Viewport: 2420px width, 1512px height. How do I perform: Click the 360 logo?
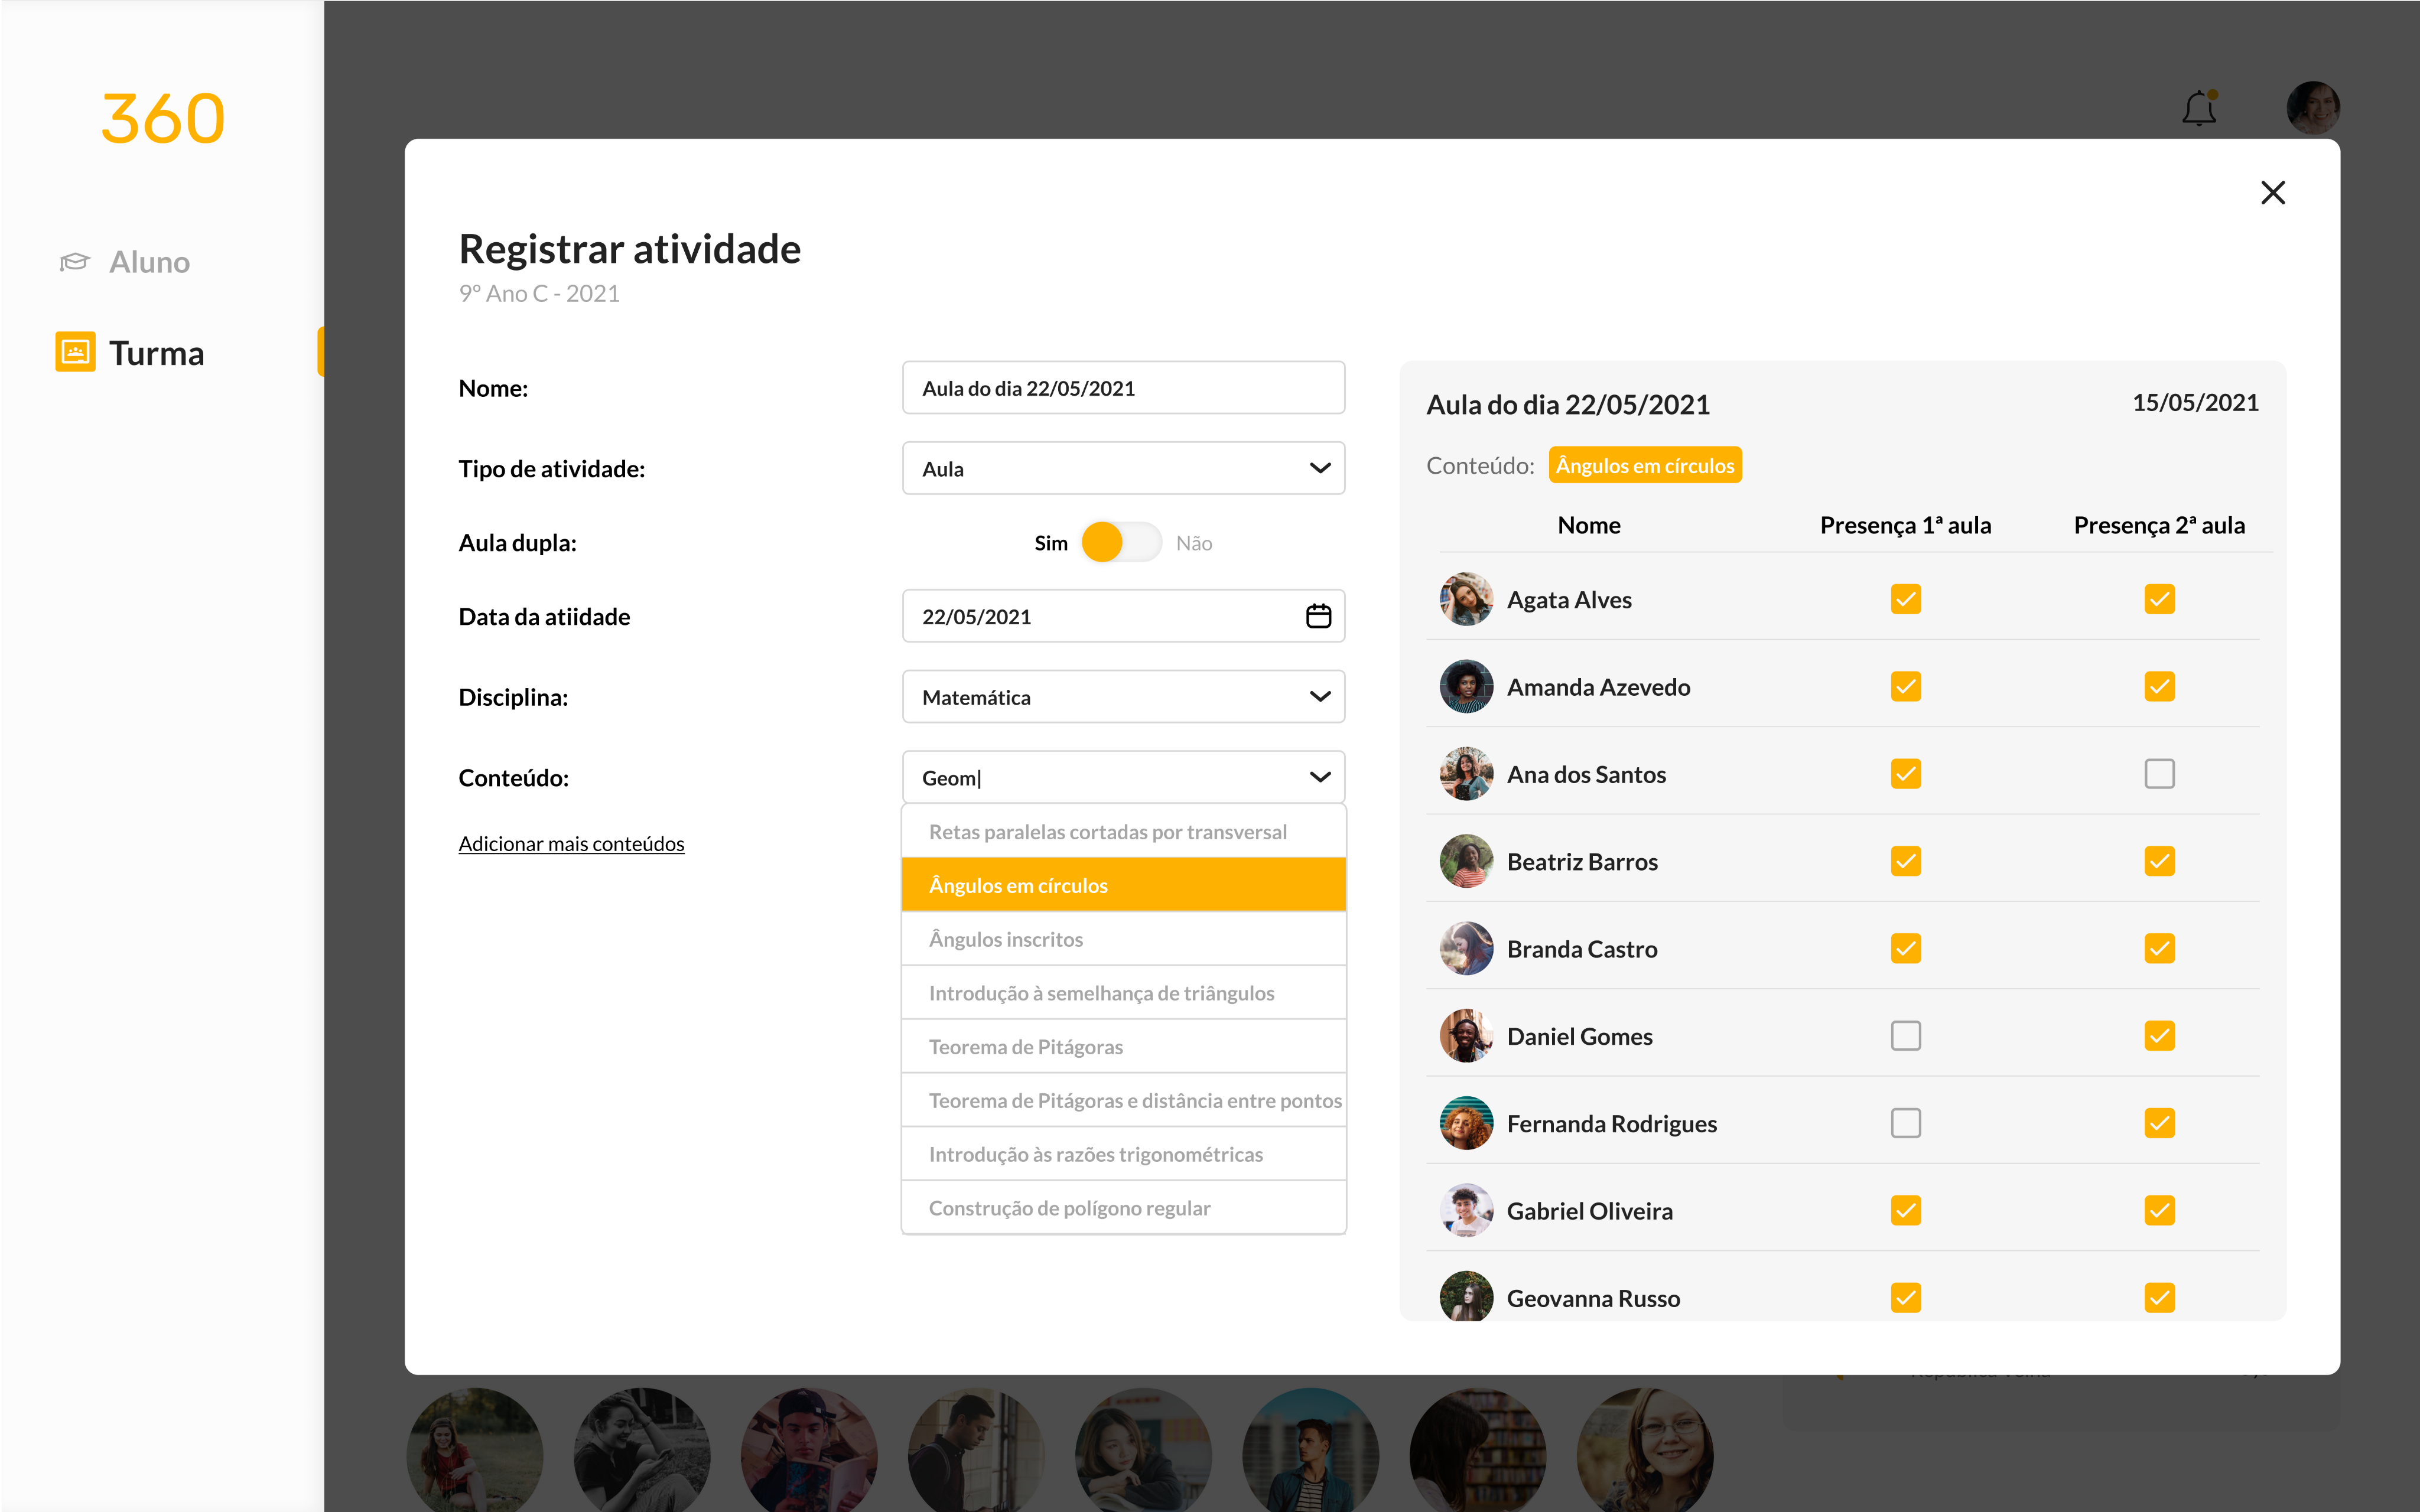pyautogui.click(x=163, y=119)
